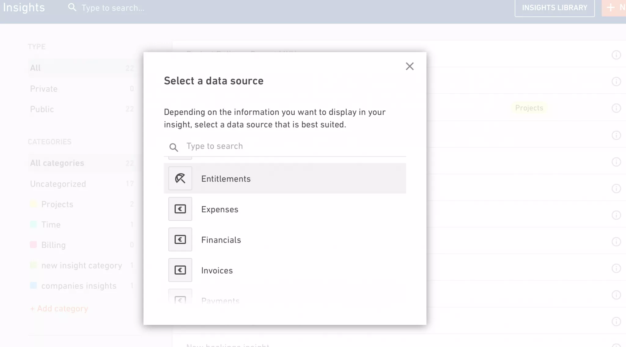Open the Insights Library
The height and width of the screenshot is (347, 626).
pyautogui.click(x=554, y=8)
